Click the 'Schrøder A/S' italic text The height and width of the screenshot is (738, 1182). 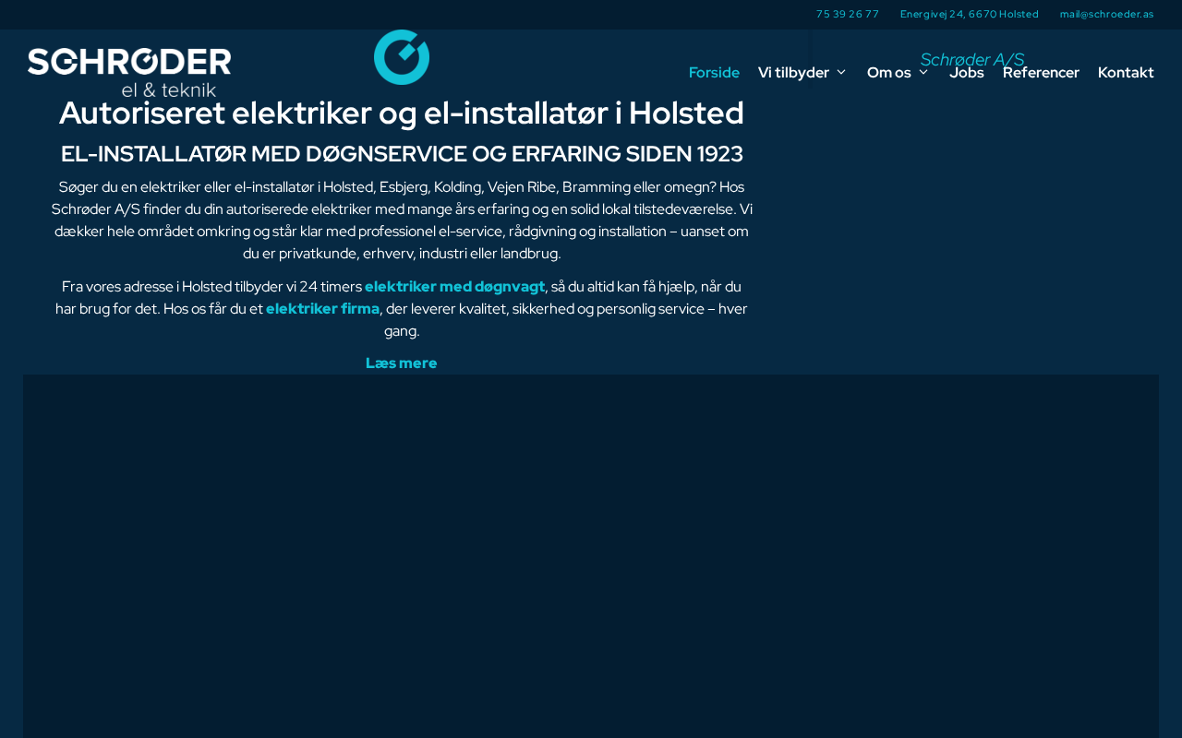tap(971, 60)
